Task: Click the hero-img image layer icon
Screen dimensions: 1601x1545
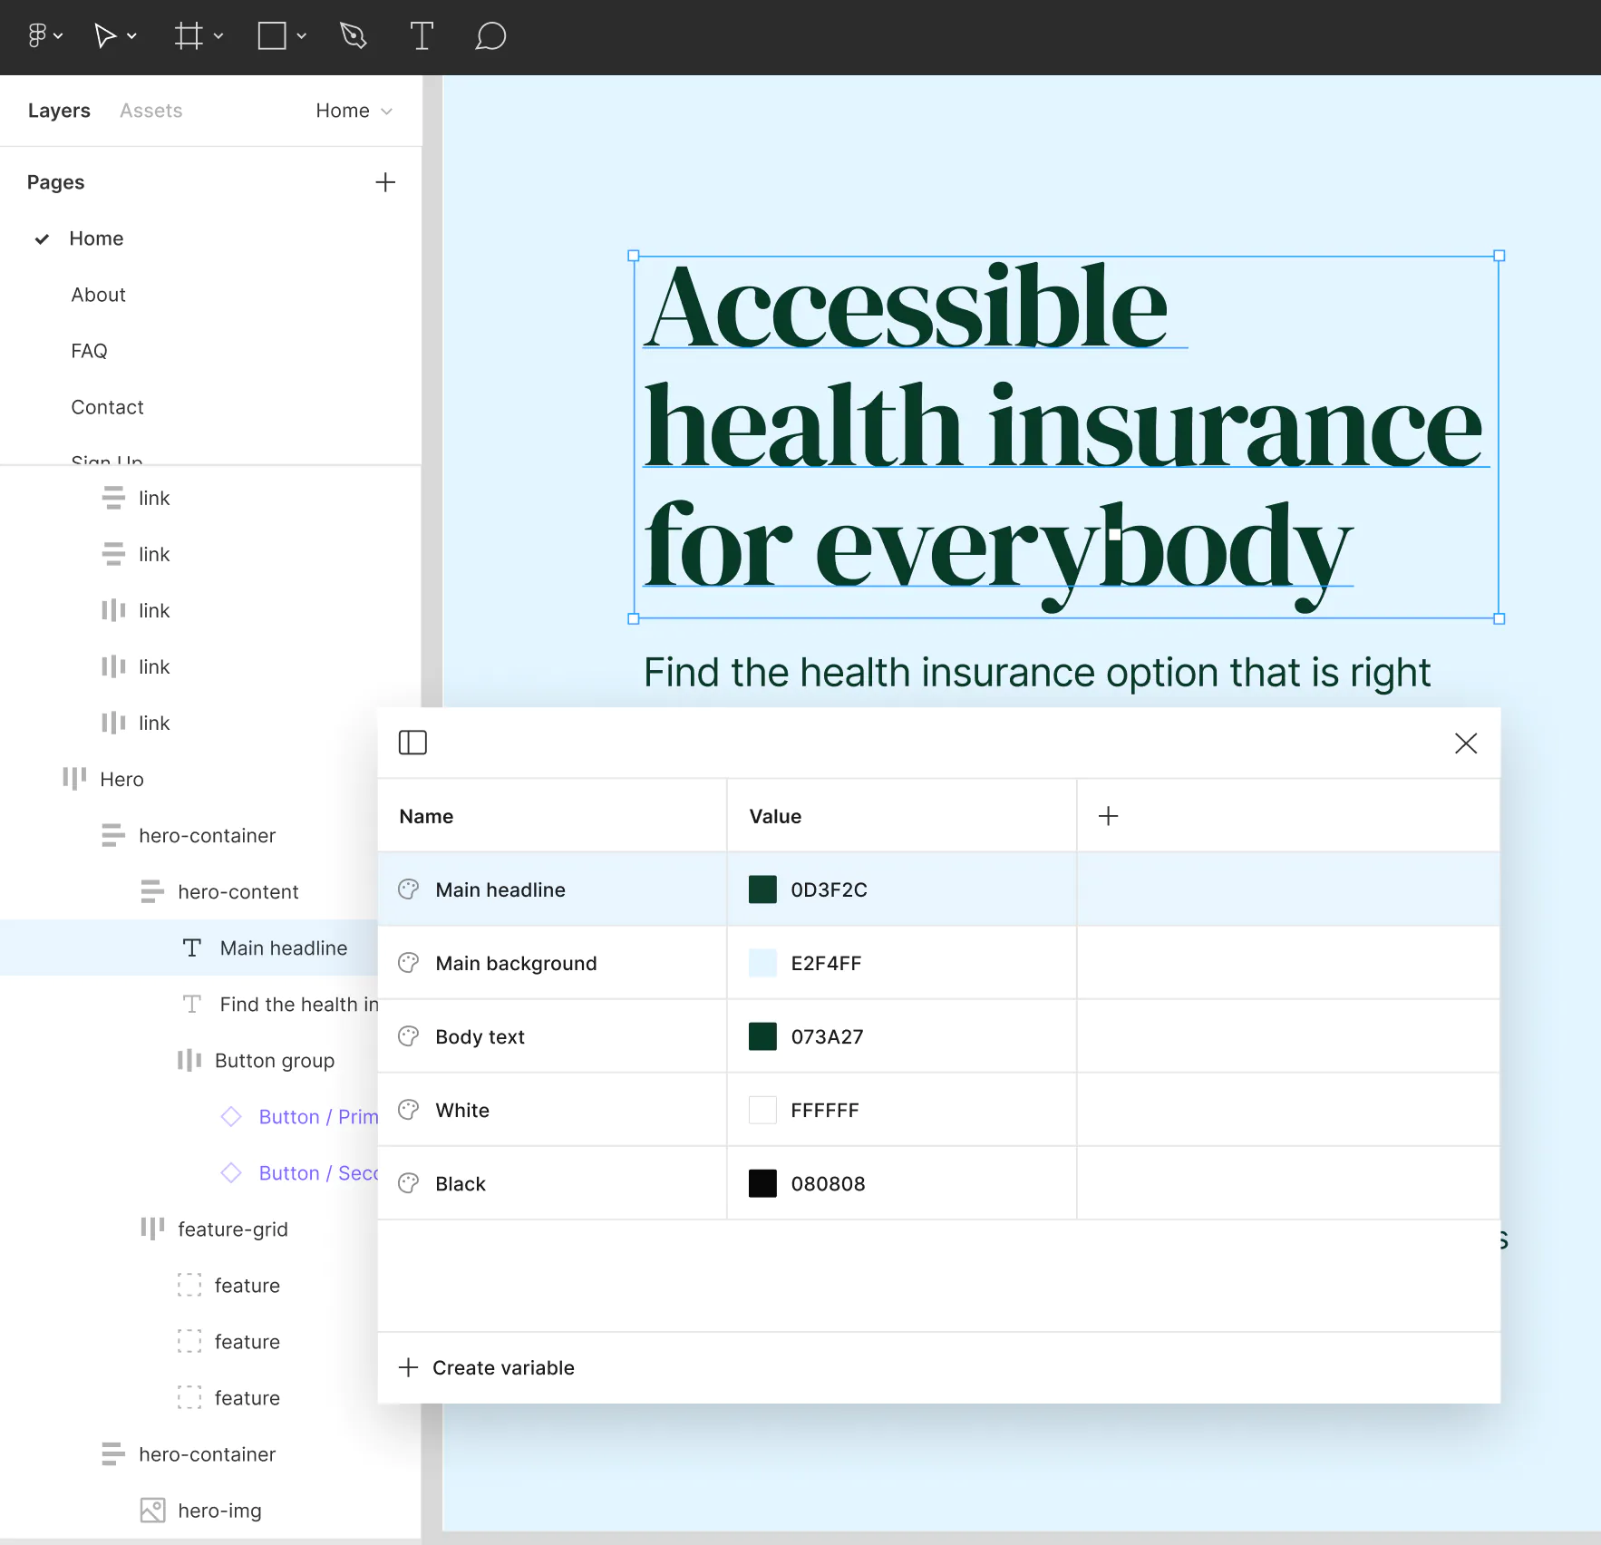Action: coord(152,1510)
